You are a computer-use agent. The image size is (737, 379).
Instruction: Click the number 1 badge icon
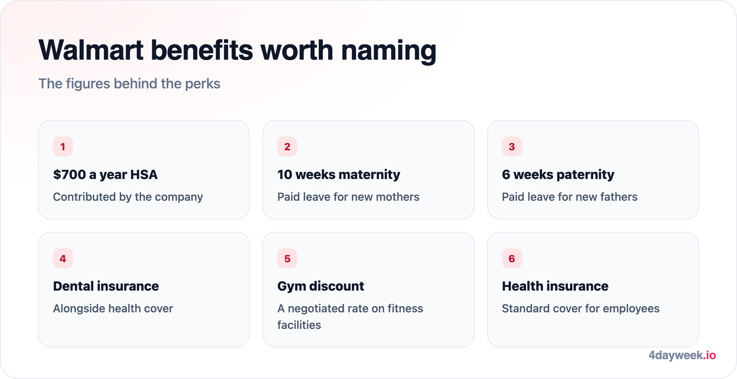point(63,147)
